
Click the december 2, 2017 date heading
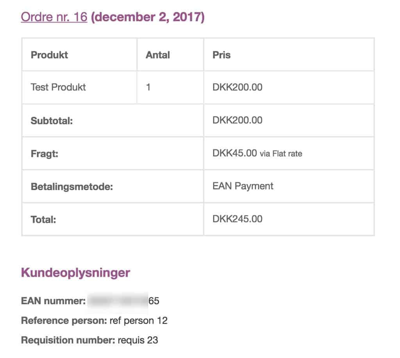click(x=148, y=17)
